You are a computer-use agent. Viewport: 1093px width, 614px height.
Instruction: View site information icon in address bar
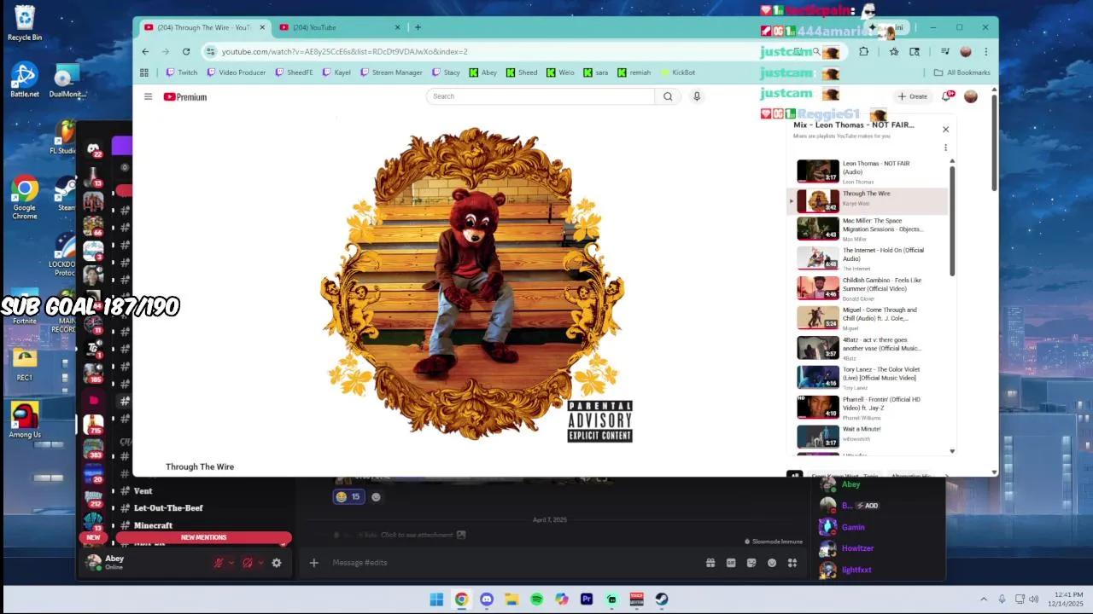210,51
